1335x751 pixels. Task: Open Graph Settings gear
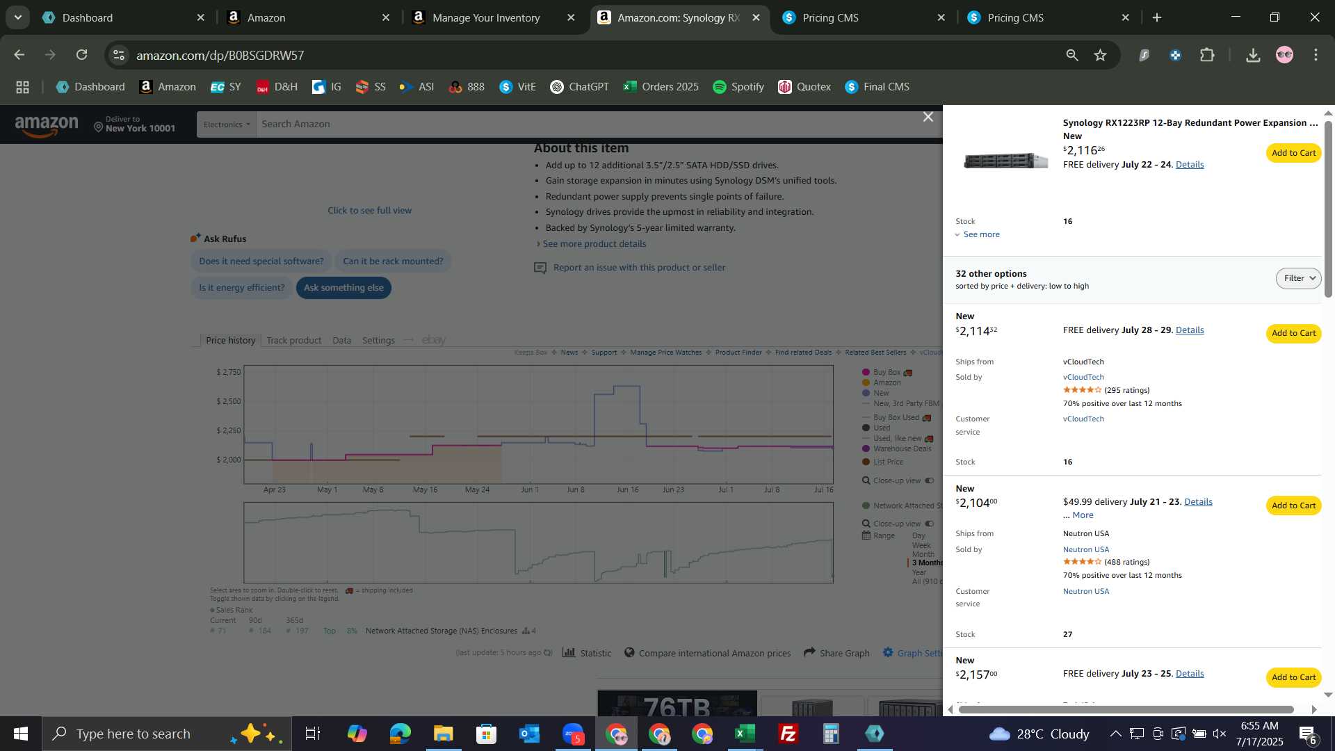[x=888, y=652]
